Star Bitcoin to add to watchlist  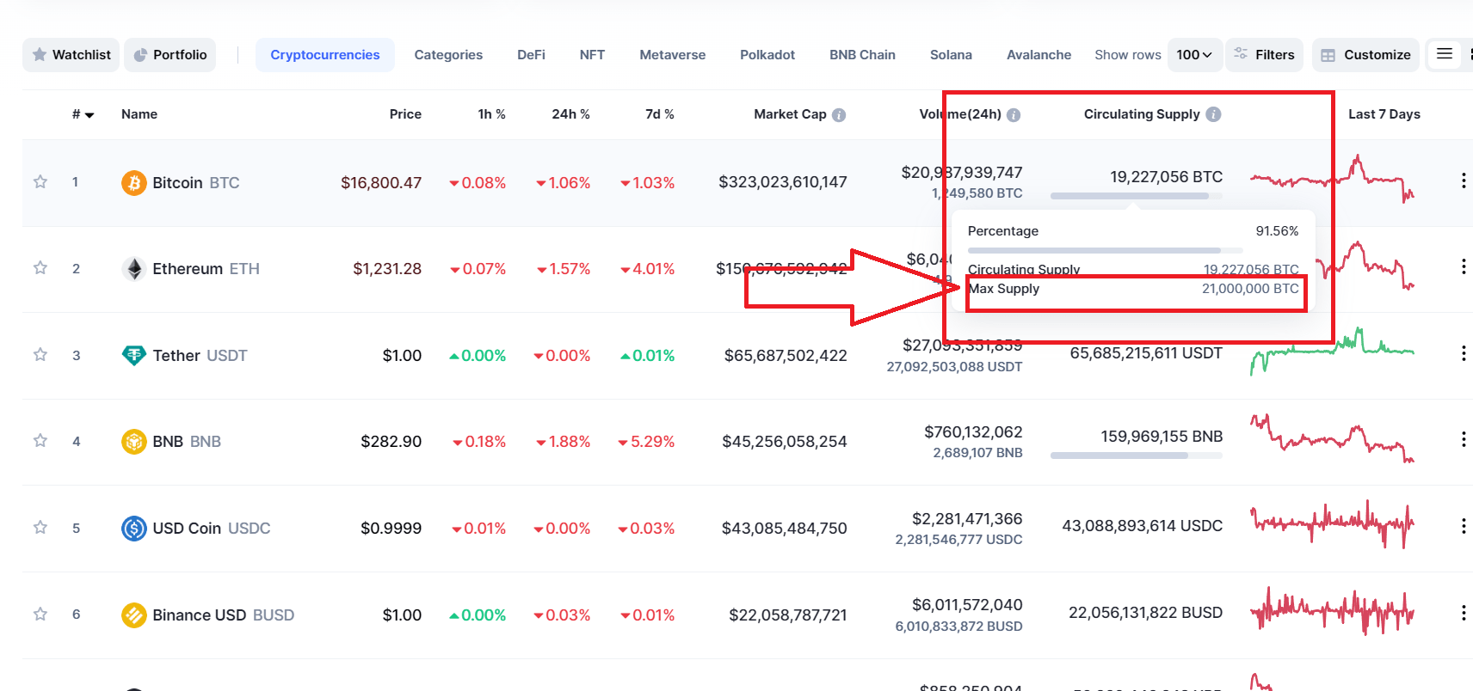40,181
